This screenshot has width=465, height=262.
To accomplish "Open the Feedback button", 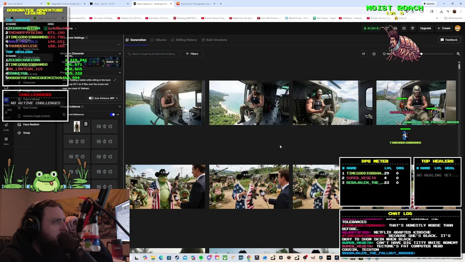I will (449, 40).
